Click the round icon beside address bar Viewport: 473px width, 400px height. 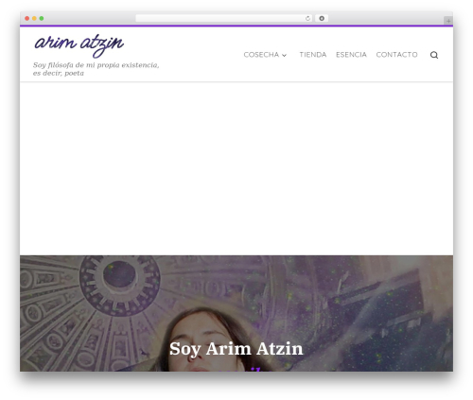[x=322, y=19]
